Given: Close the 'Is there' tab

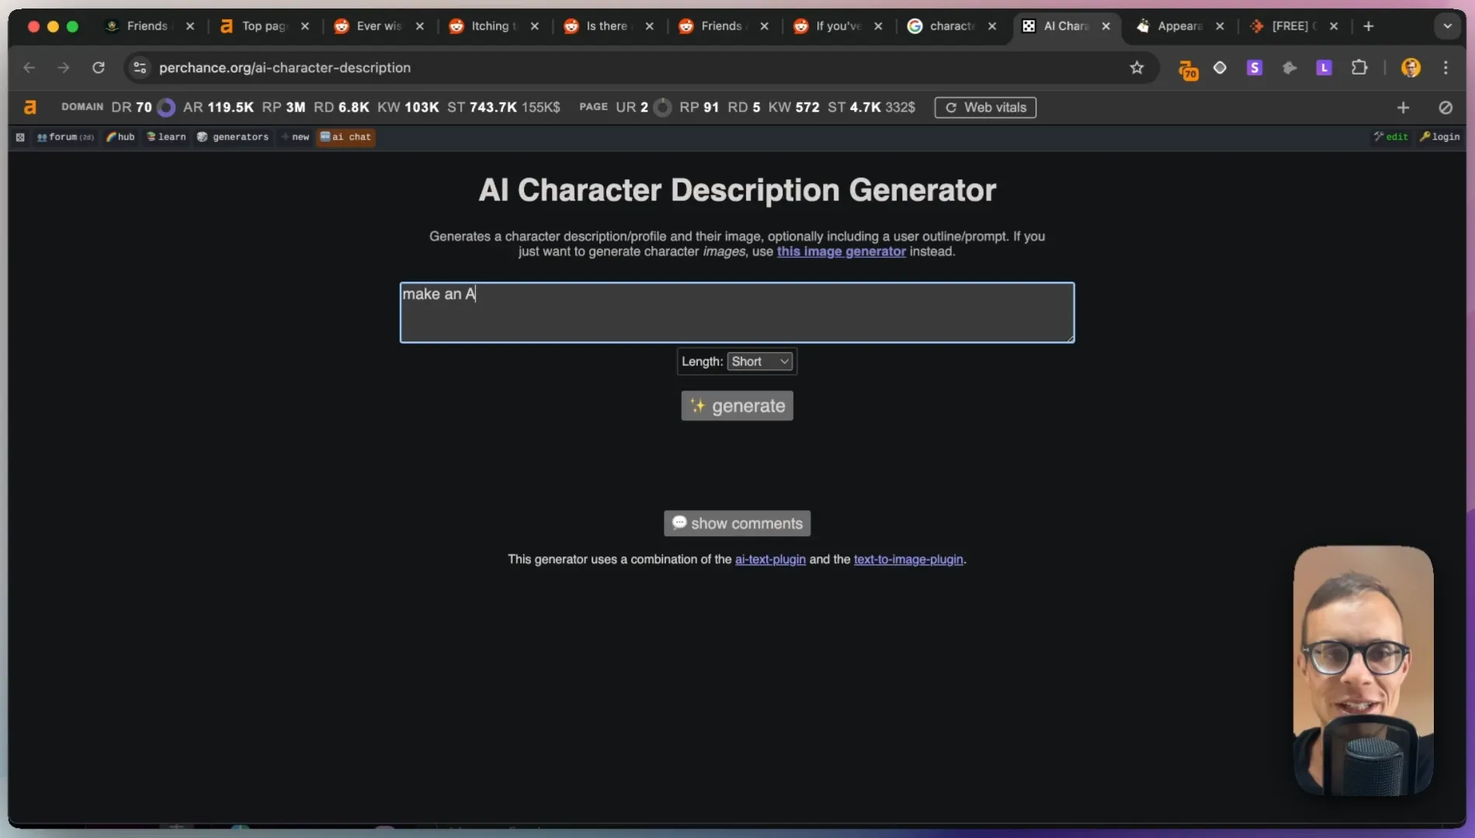Looking at the screenshot, I should point(649,26).
